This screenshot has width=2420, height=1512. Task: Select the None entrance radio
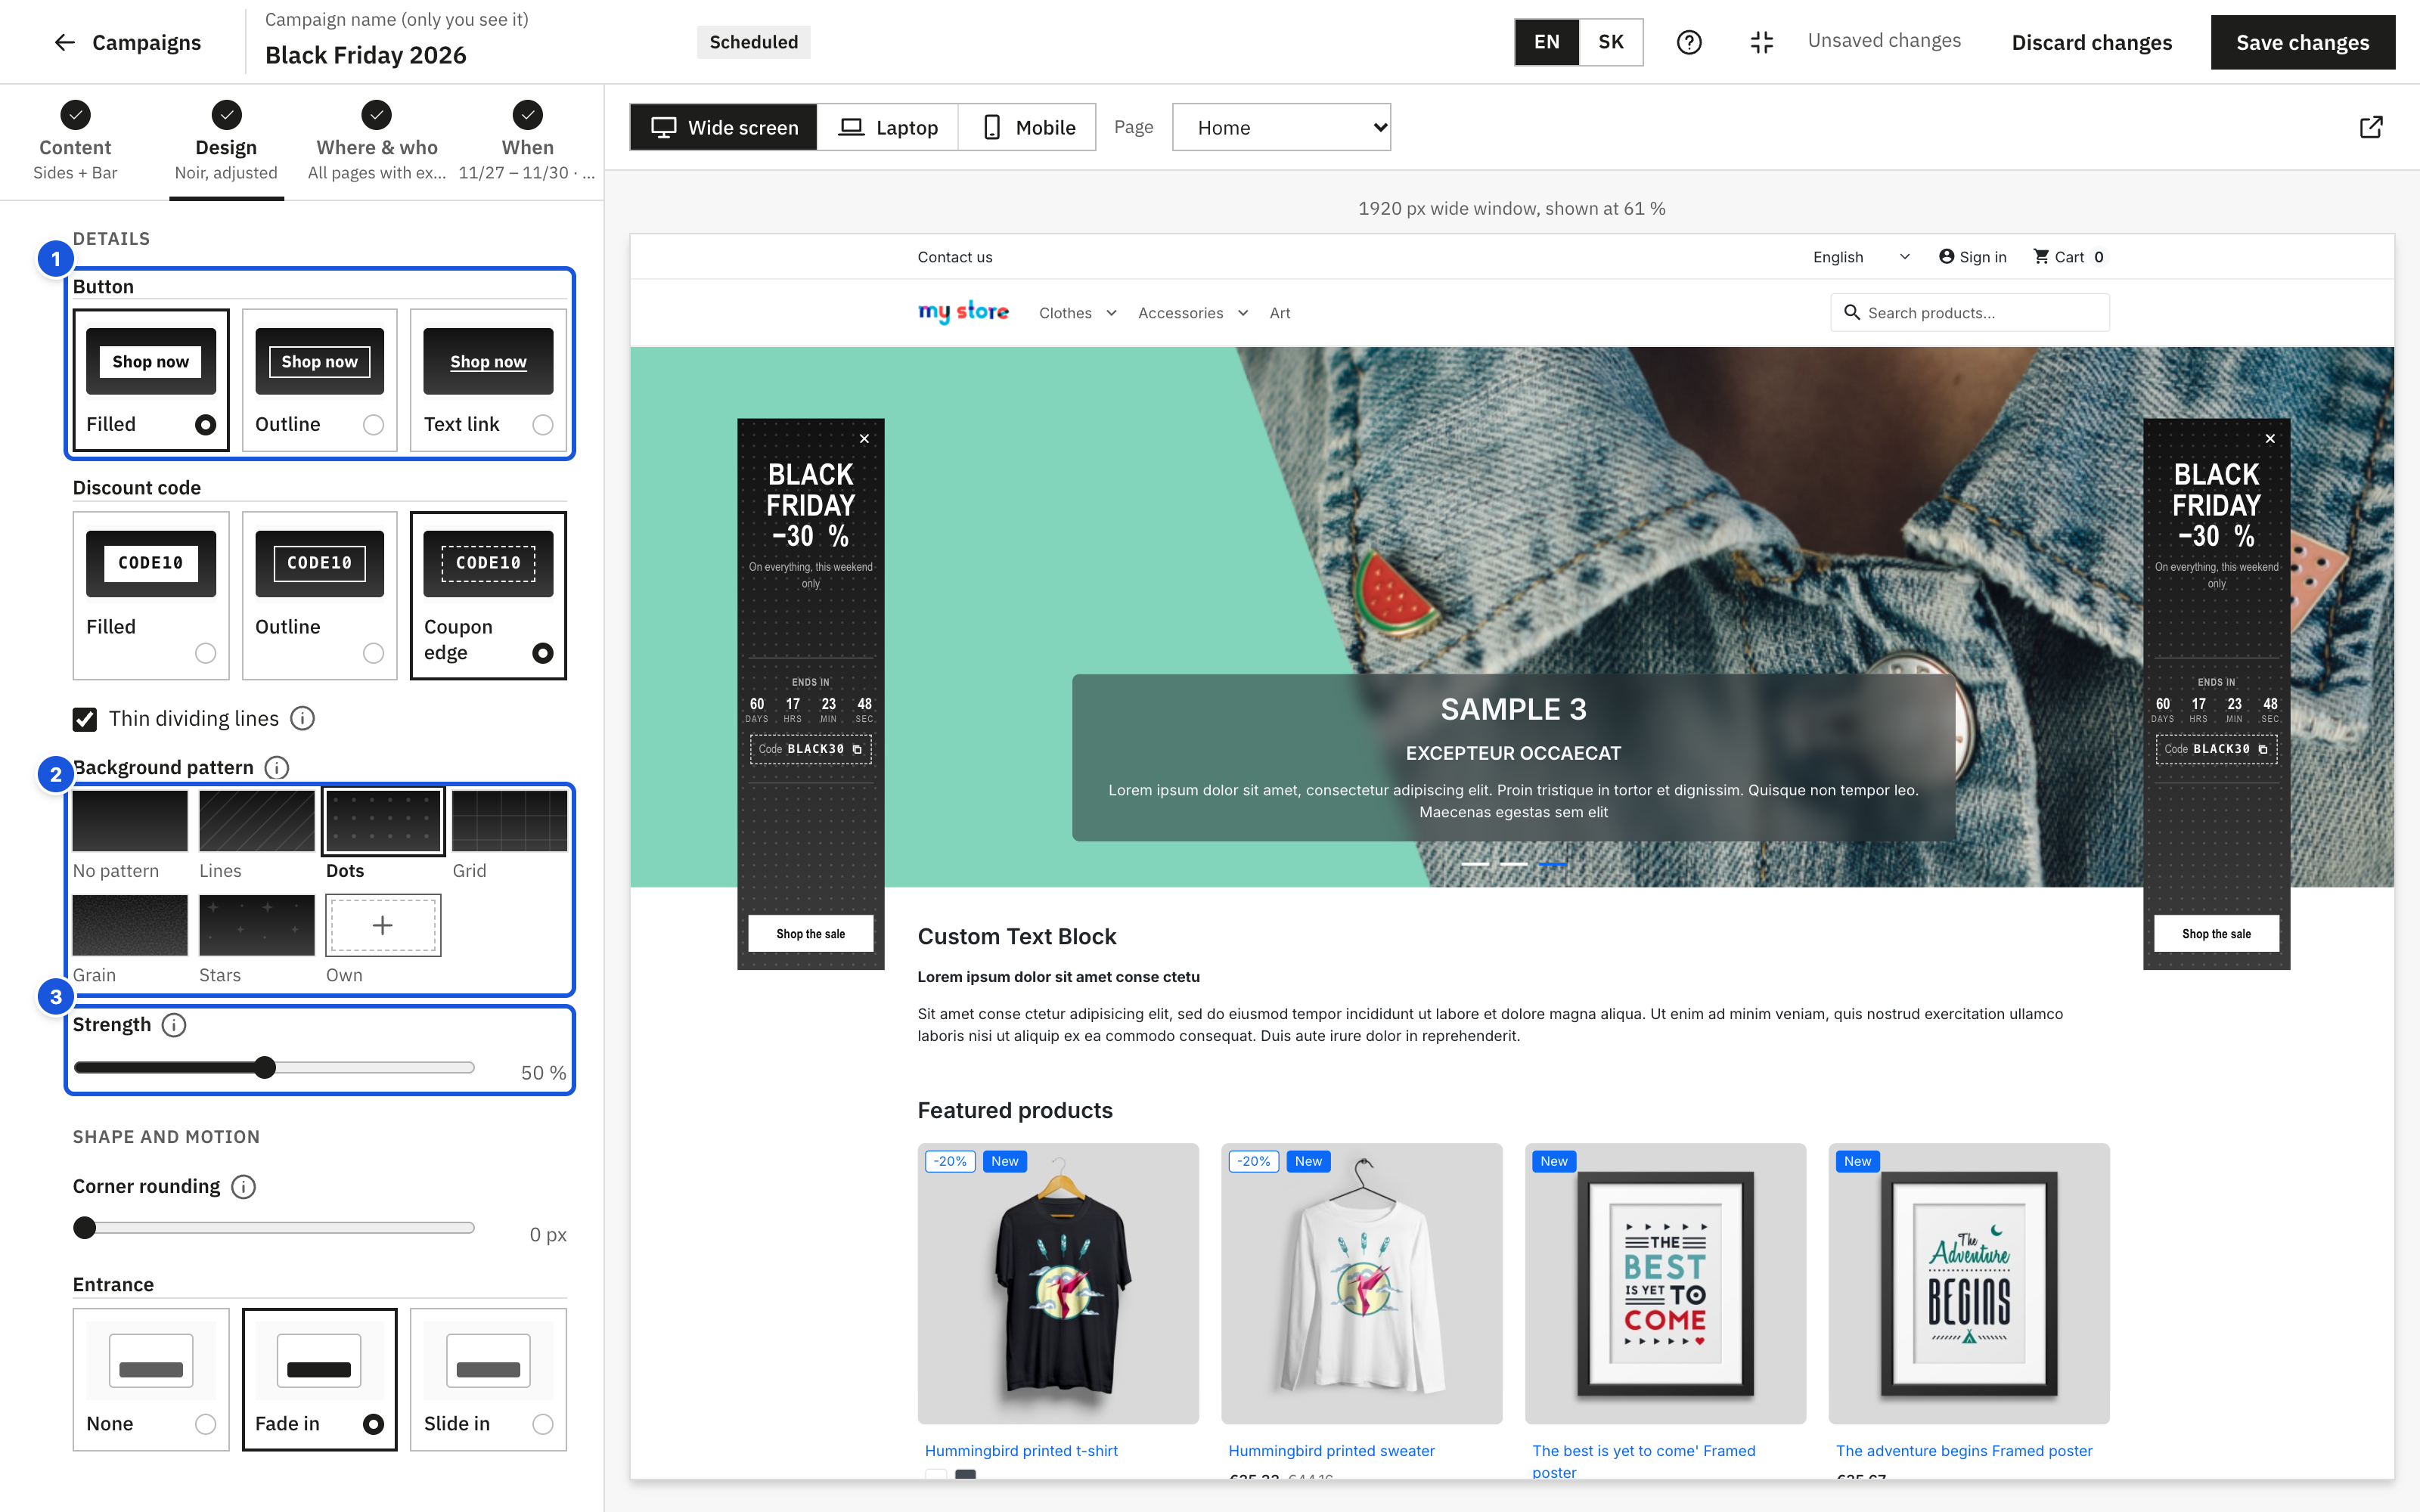click(205, 1424)
